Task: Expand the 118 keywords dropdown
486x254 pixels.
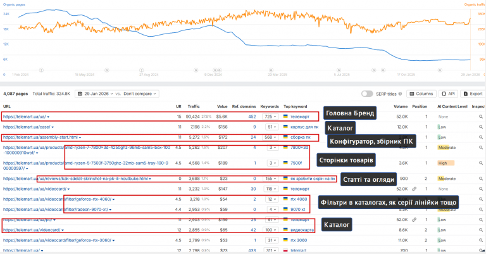Action: pos(270,189)
